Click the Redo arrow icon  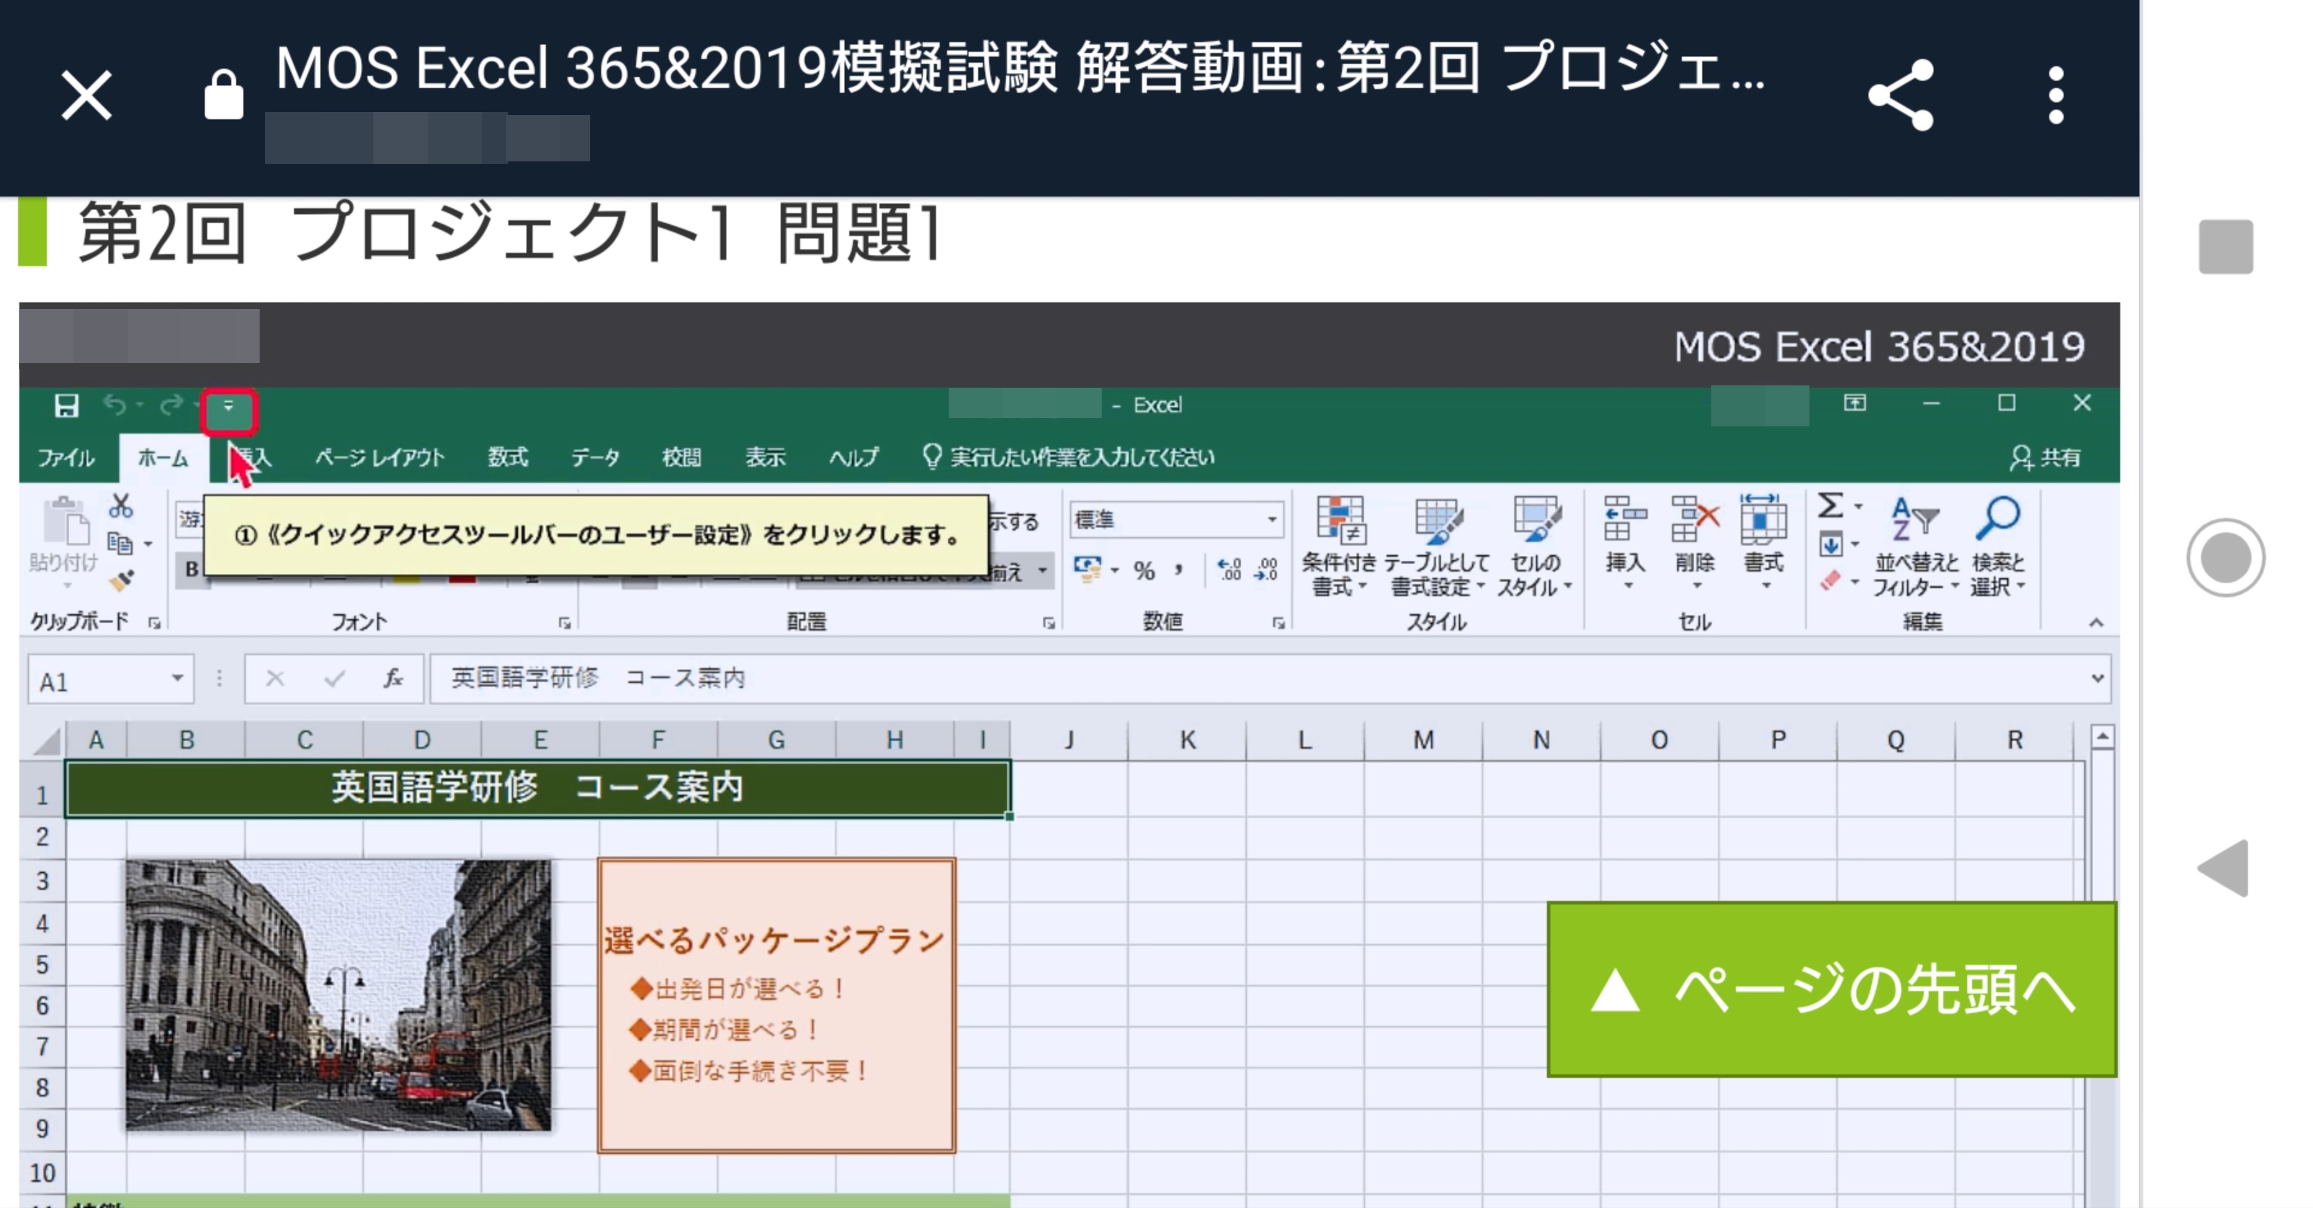pos(170,405)
